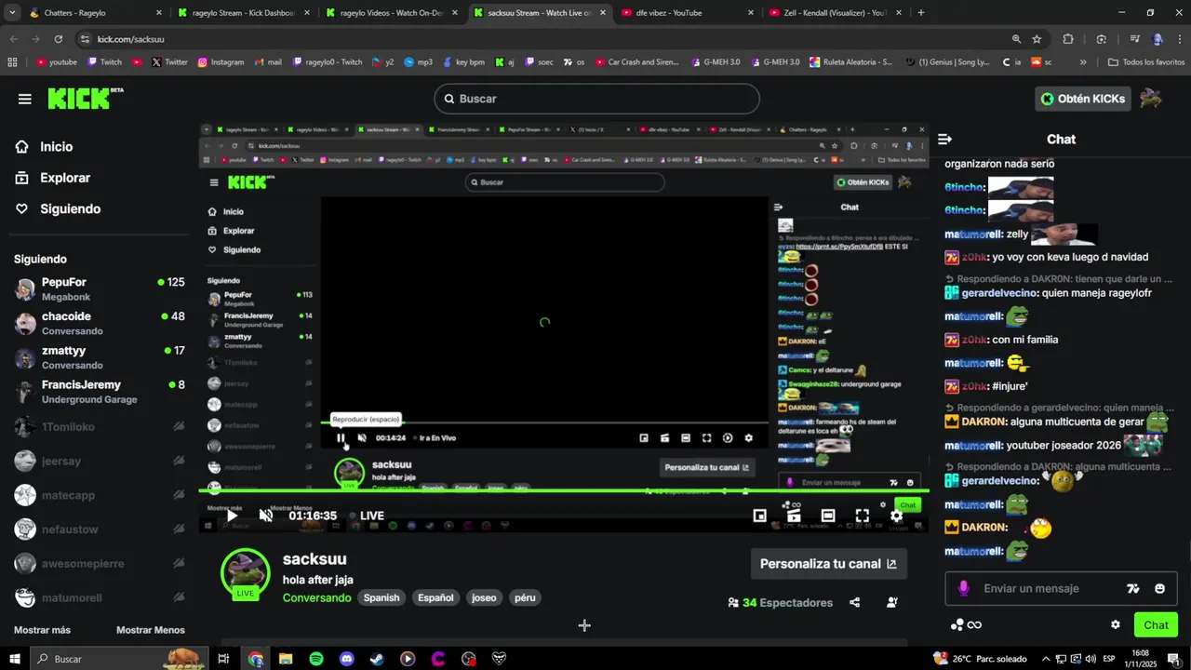Open chat settings gear

tap(1116, 624)
